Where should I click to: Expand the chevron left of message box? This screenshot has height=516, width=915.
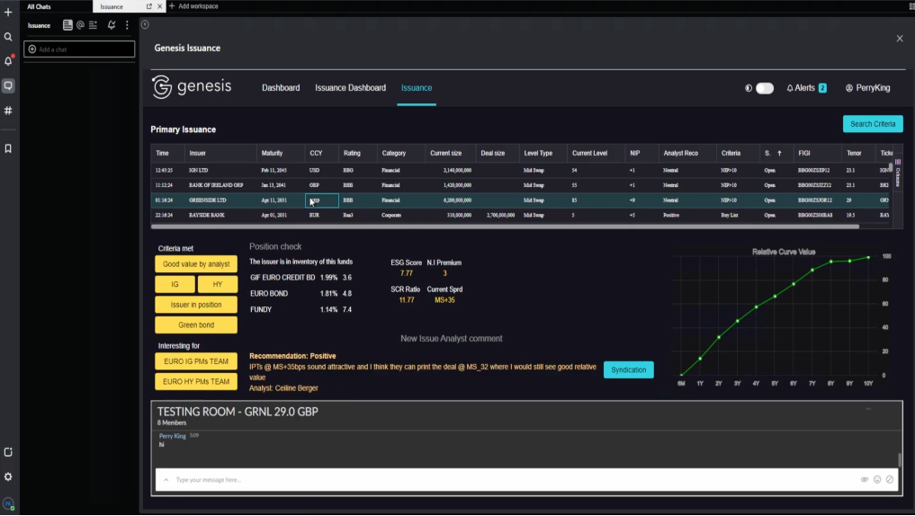point(166,480)
